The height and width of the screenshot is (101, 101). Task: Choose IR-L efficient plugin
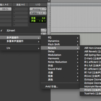pos(90,62)
